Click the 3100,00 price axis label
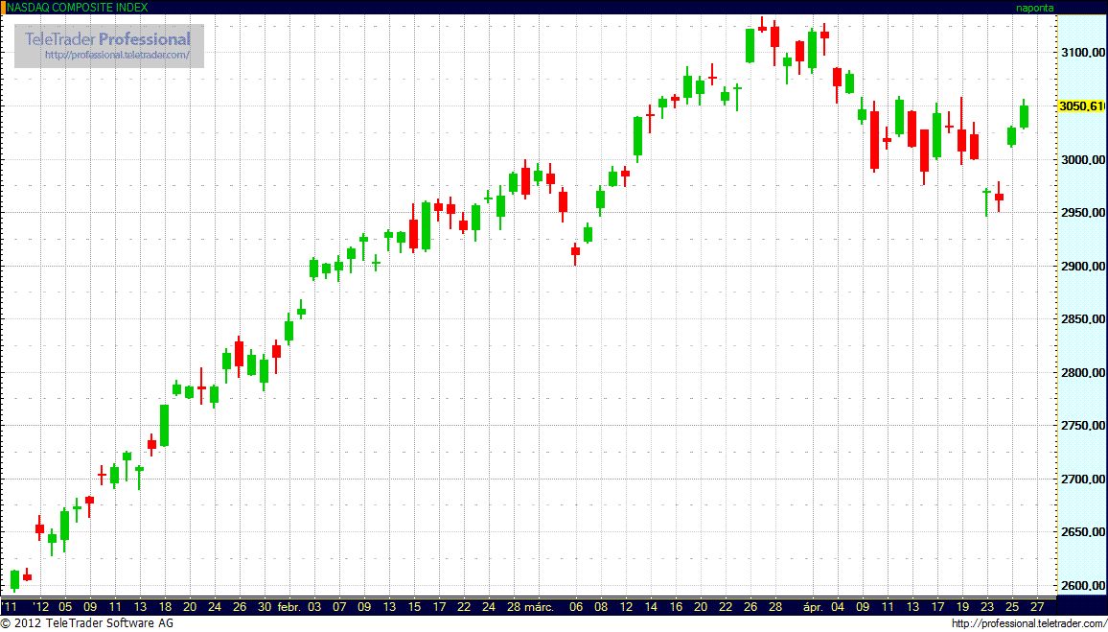This screenshot has height=632, width=1108. (1082, 53)
